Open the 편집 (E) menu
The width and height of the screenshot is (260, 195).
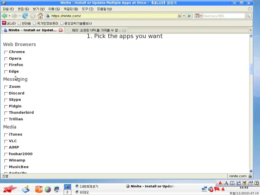(x=23, y=9)
